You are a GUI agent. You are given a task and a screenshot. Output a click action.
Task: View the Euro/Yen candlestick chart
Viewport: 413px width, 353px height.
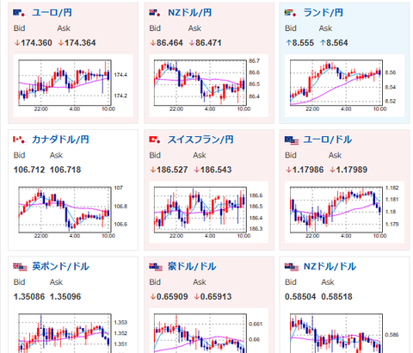pyautogui.click(x=73, y=85)
